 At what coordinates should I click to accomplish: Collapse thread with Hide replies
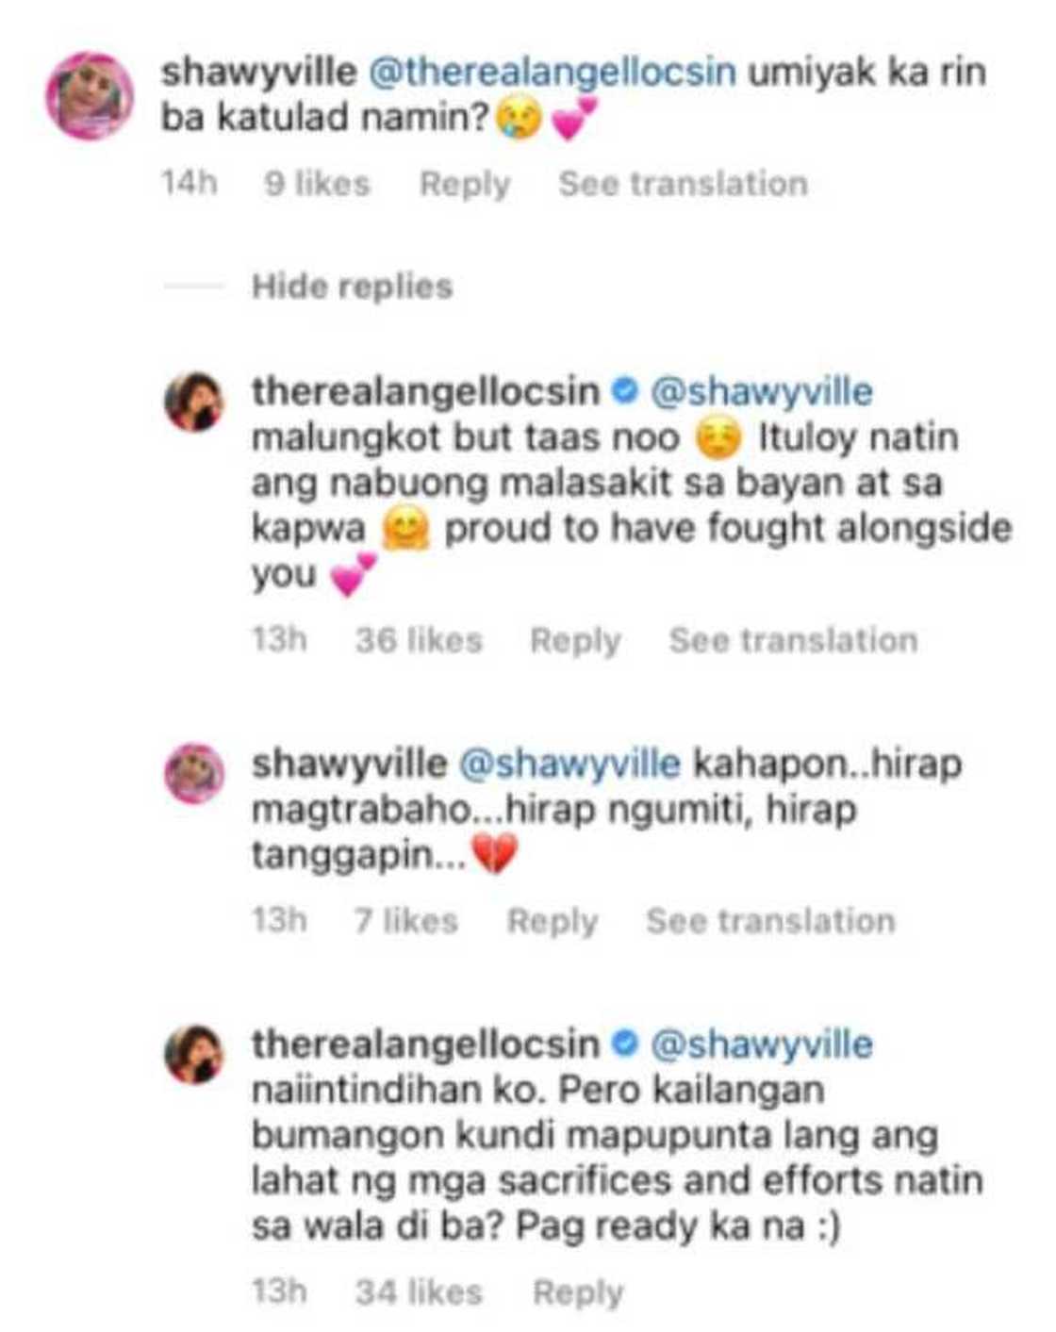(x=352, y=286)
